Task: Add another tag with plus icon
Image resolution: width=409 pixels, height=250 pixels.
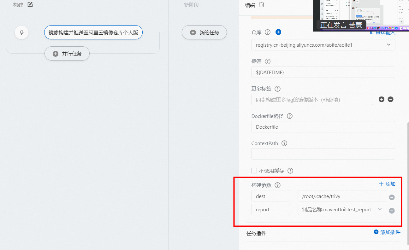Action: [x=381, y=99]
